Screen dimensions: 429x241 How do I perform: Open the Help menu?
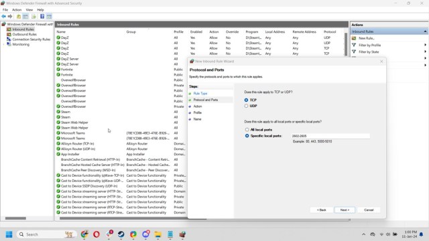pos(40,10)
